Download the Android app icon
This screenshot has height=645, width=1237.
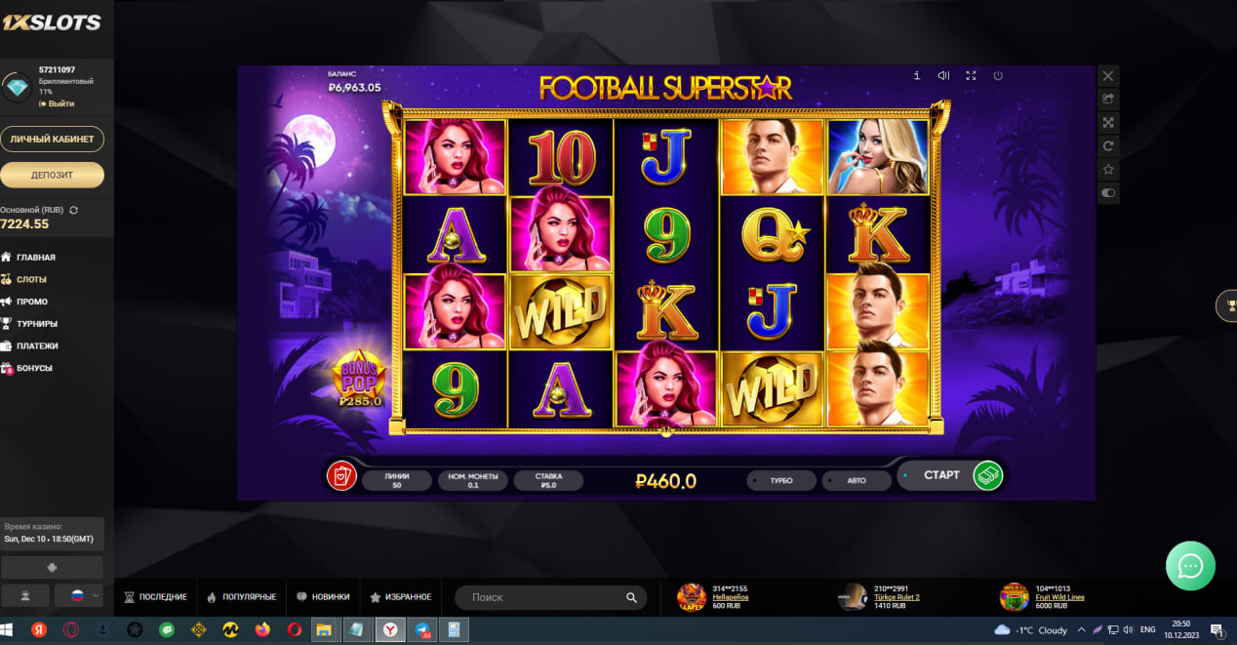(x=52, y=568)
